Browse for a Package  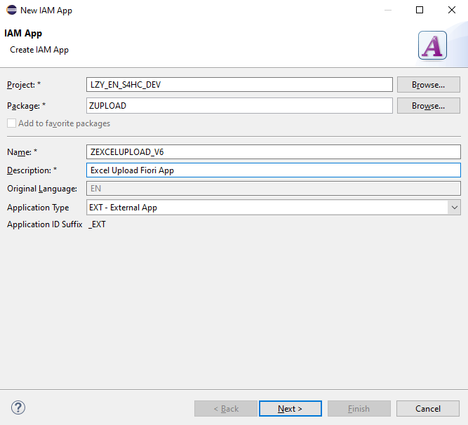pos(428,106)
